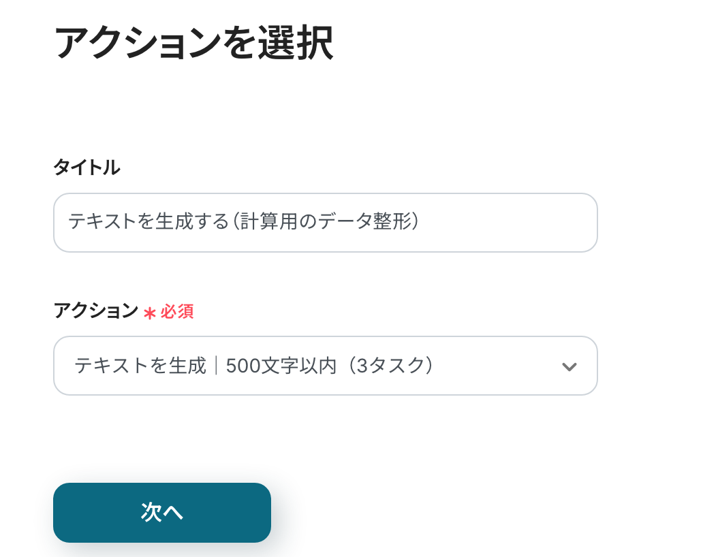718x557 pixels.
Task: Open the アクション dropdown chevron arrow
Action: pos(569,366)
